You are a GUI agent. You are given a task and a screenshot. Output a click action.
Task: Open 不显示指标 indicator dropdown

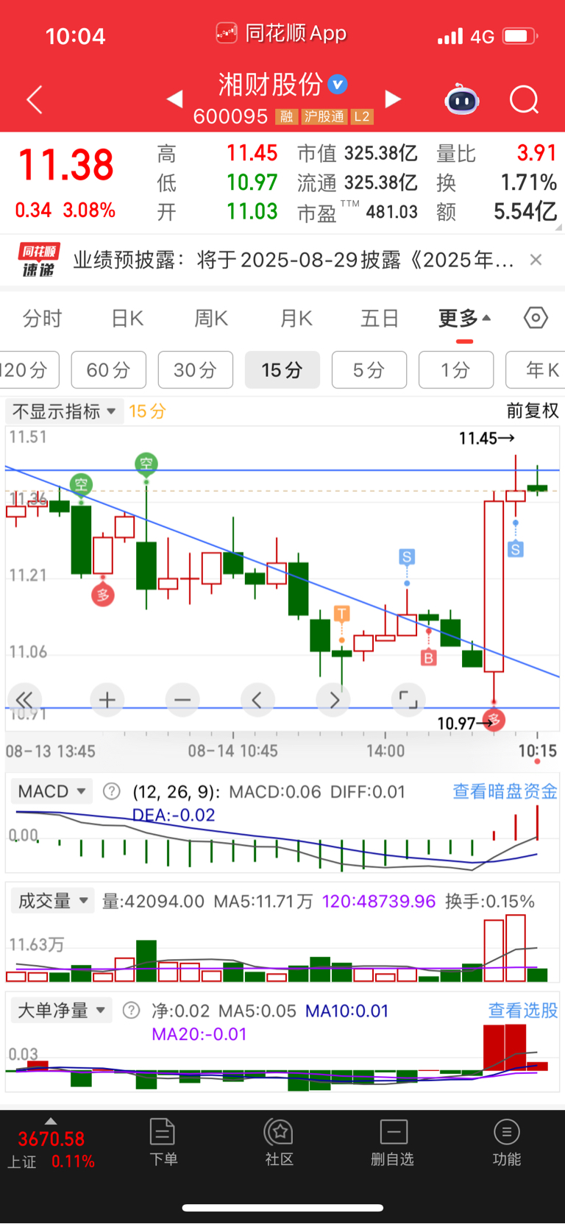65,411
